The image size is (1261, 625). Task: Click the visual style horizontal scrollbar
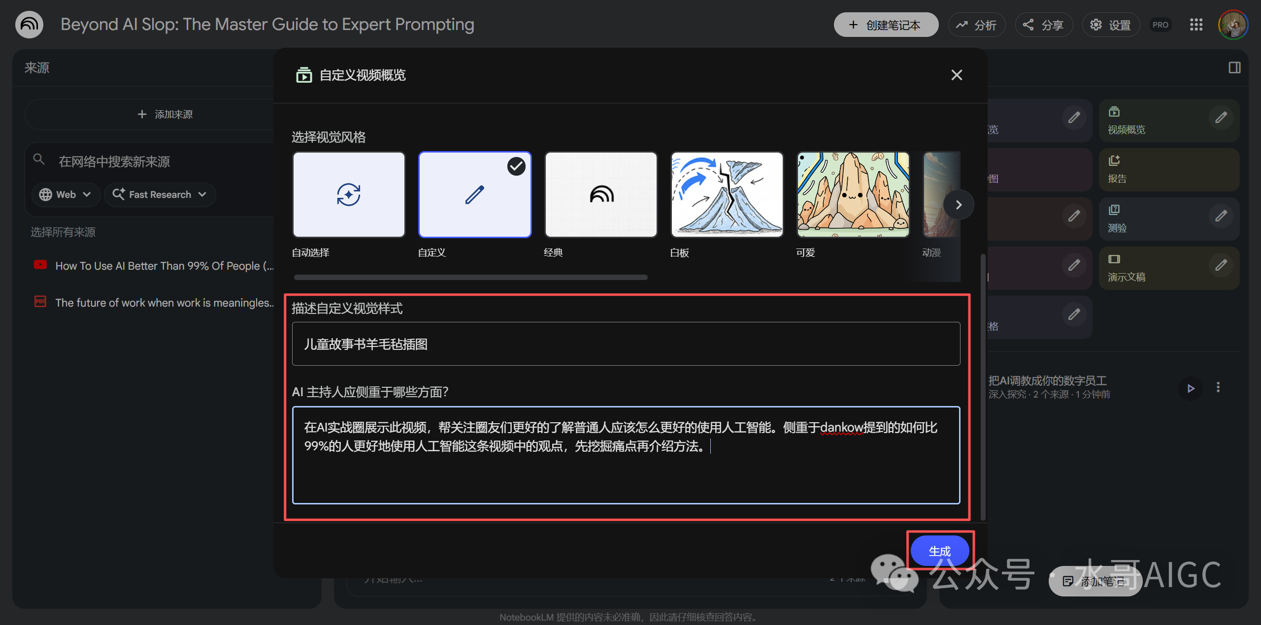[x=470, y=278]
